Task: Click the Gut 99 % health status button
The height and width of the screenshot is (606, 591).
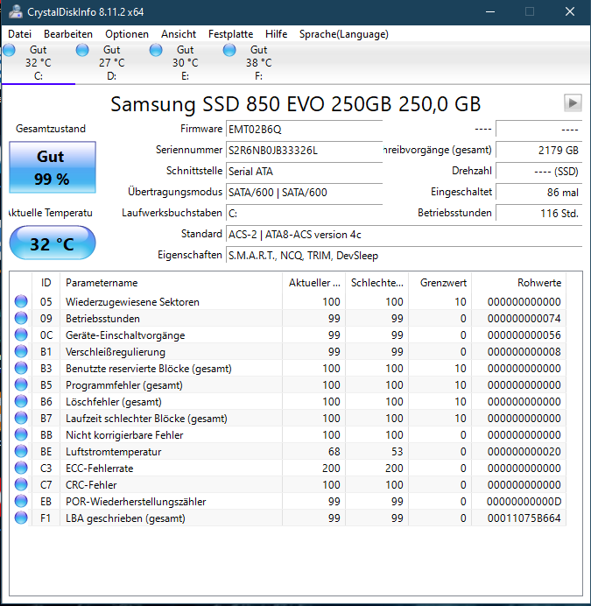Action: 53,167
